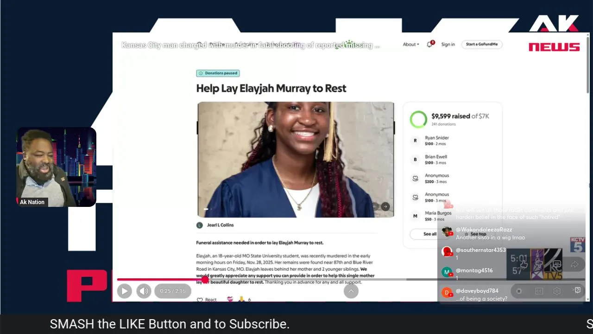Open the overlay settings gear
Screen dimensions: 593x334
(x=557, y=291)
